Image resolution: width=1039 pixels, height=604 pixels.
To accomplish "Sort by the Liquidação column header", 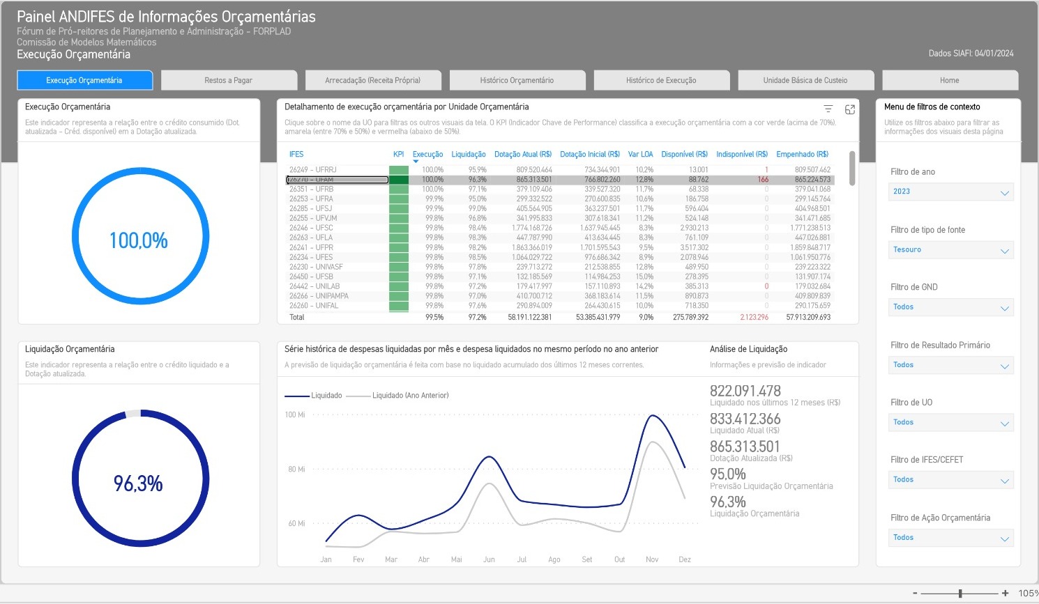I will tap(469, 154).
